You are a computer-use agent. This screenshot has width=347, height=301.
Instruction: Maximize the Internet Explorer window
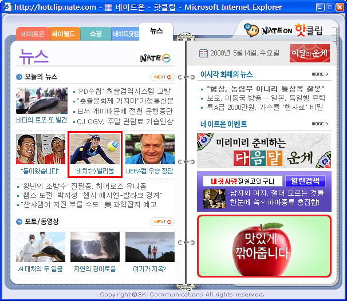point(330,7)
